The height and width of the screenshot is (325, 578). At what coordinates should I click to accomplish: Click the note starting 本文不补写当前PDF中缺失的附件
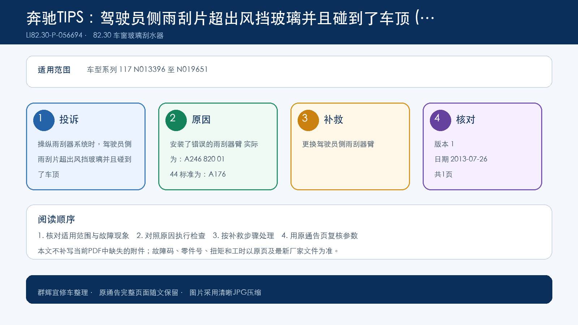coord(188,251)
